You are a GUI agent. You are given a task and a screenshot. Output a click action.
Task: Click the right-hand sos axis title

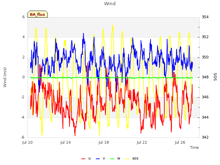click(215, 77)
